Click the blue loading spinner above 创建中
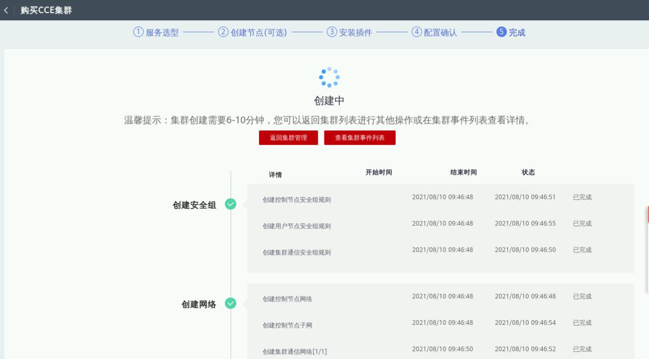Screen dimensions: 649x359 coord(329,77)
